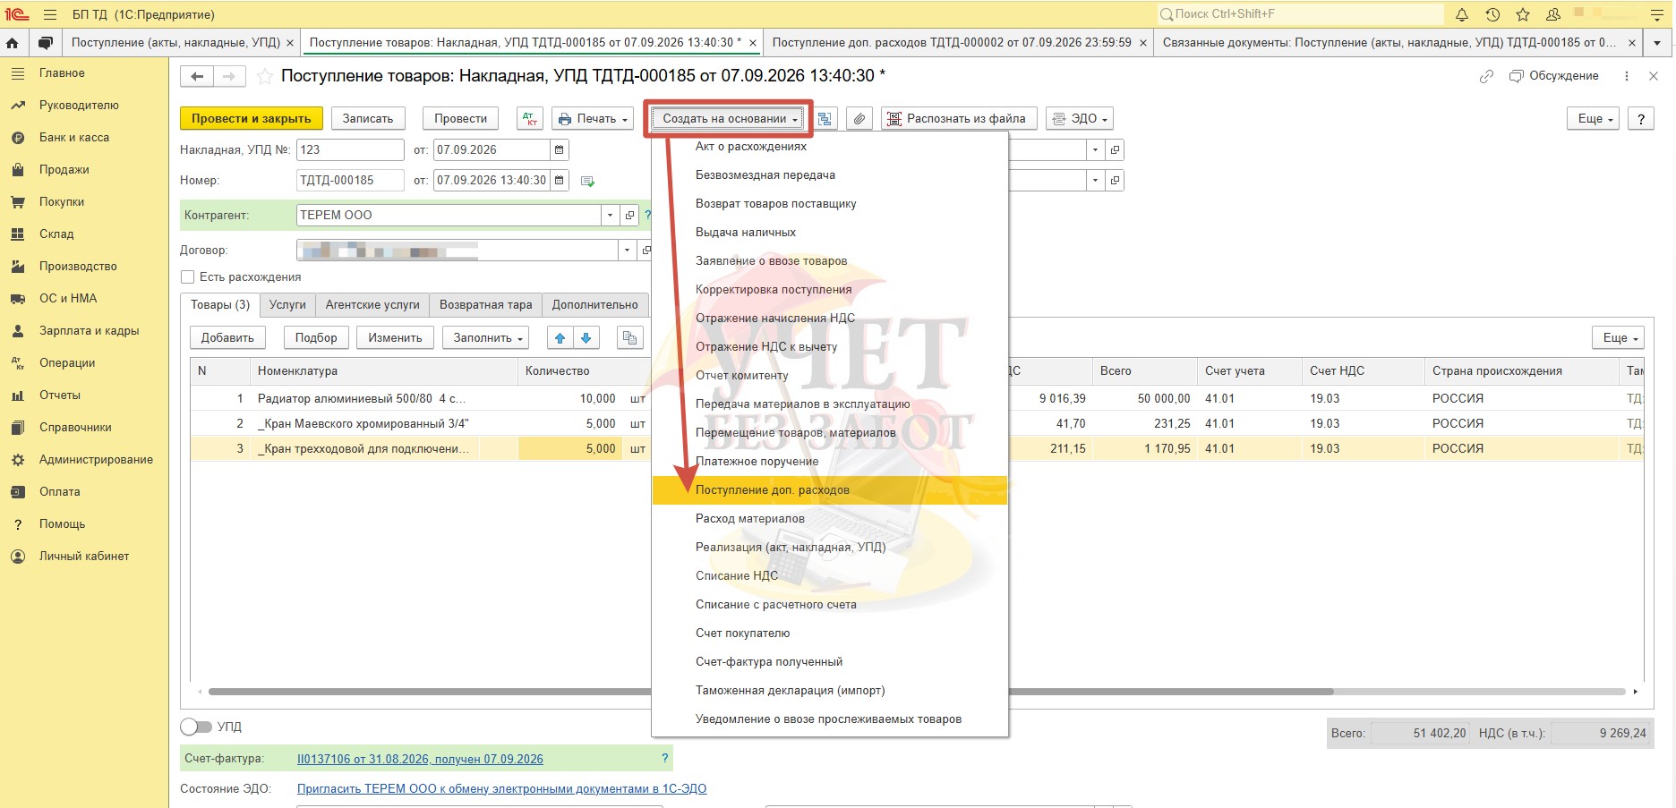Show Дт/Кт postings icon

click(530, 118)
